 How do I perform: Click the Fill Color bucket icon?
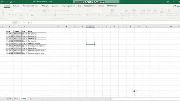27,15
